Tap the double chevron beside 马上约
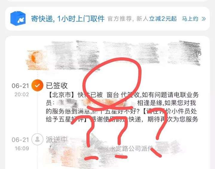The width and height of the screenshot is (215, 169). point(204,19)
